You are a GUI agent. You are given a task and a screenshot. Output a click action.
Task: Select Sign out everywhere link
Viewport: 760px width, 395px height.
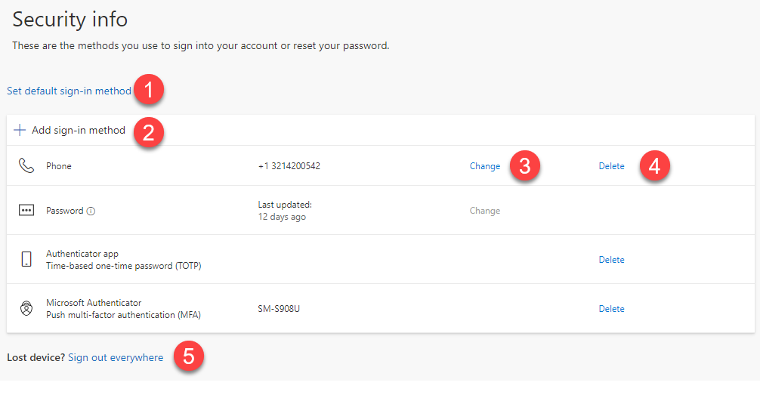coord(116,357)
